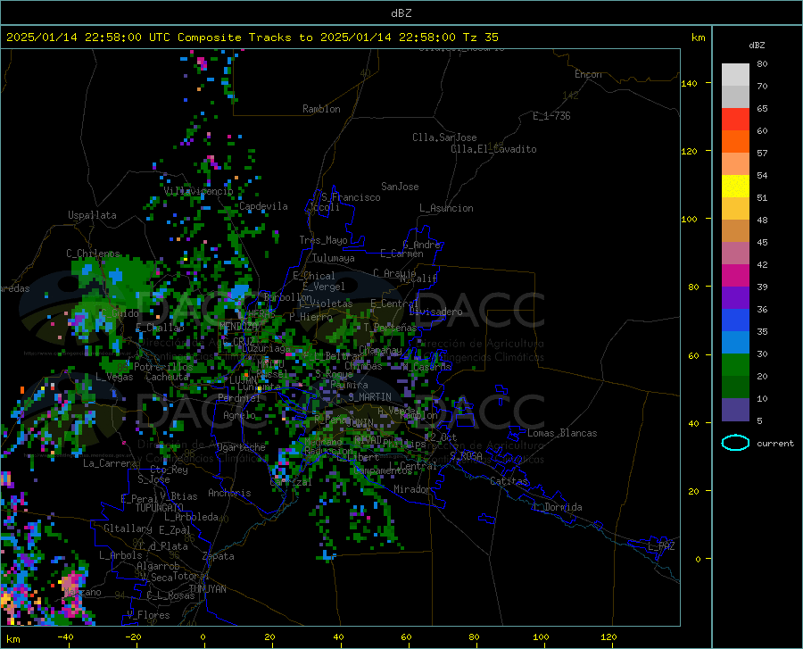Click the SanJose place label
This screenshot has height=649, width=803.
click(x=400, y=187)
